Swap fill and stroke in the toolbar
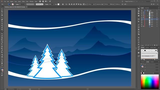This screenshot has width=160, height=90. (x=3, y=67)
